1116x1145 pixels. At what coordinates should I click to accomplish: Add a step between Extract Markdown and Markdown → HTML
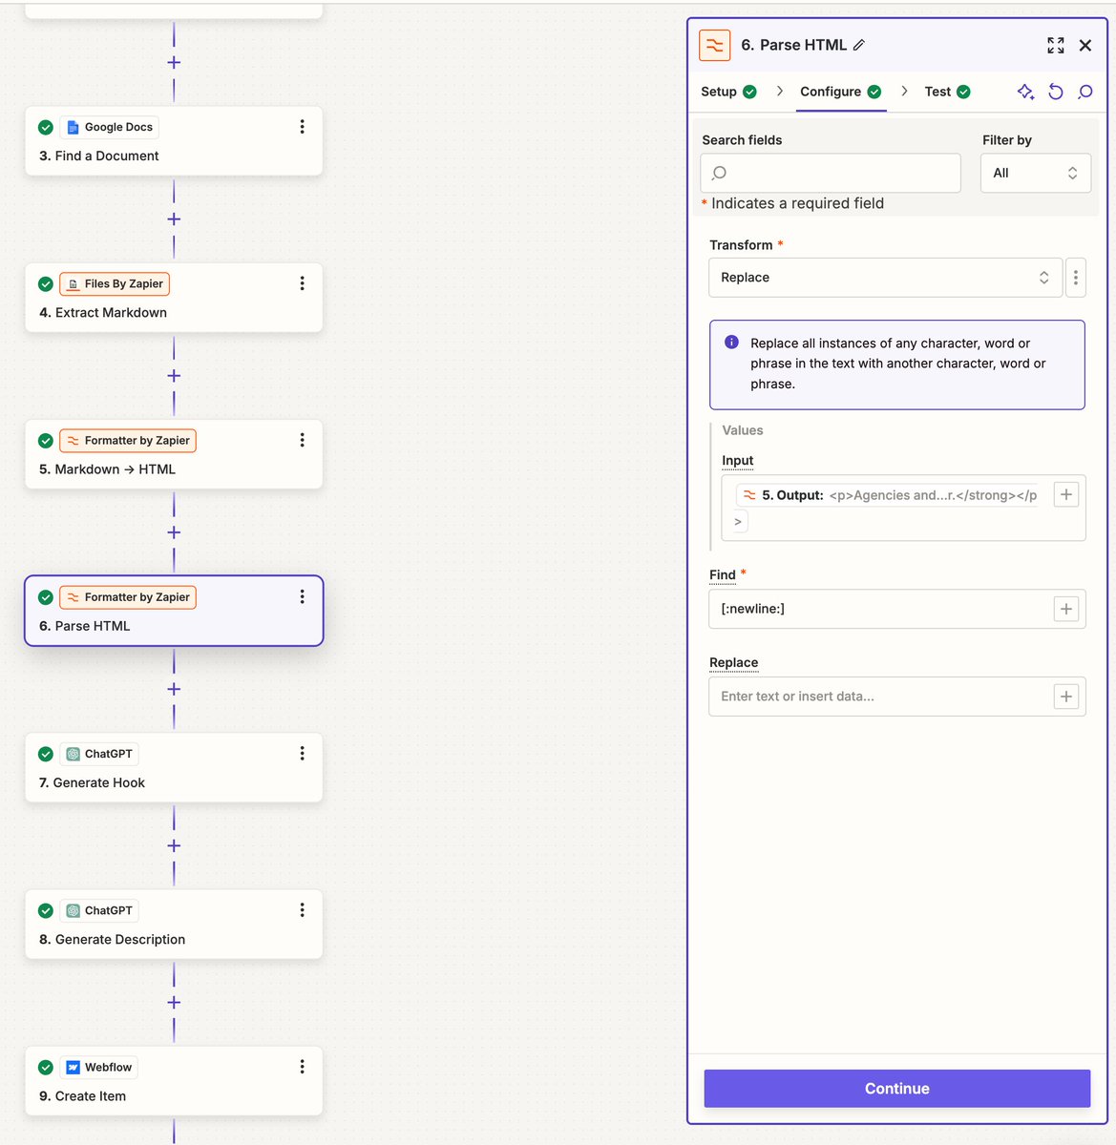tap(174, 376)
